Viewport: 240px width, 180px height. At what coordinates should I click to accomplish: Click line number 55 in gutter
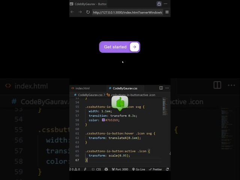pos(77,106)
